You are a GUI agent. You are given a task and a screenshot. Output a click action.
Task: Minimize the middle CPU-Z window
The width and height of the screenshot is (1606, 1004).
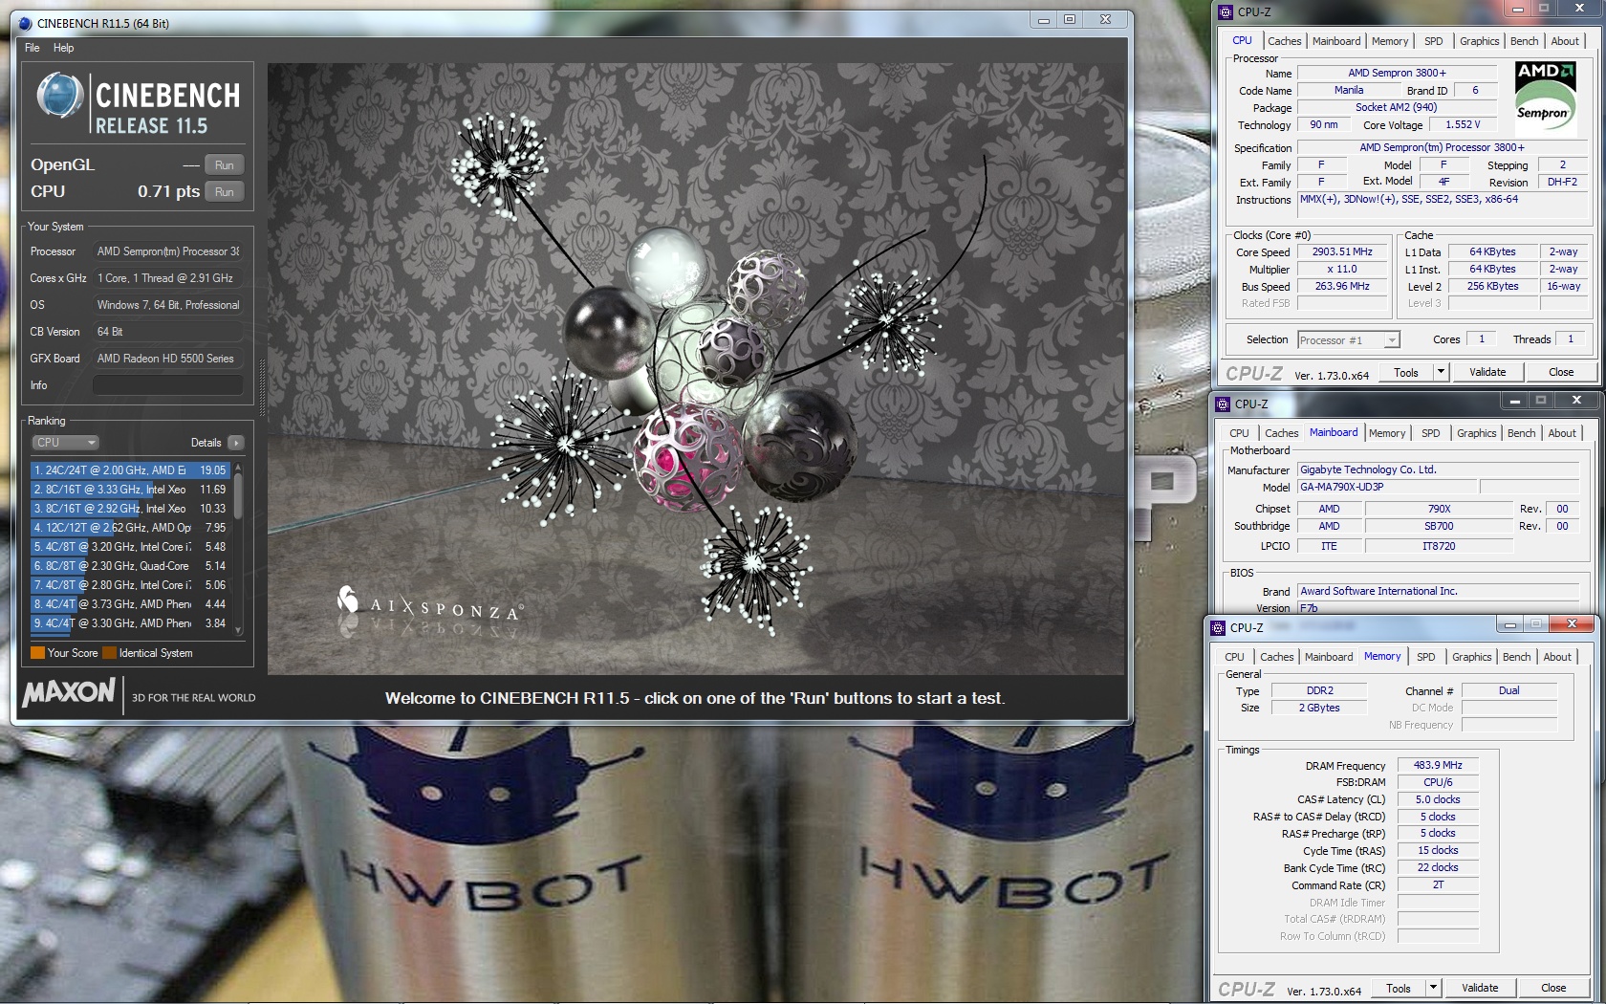coord(1514,401)
